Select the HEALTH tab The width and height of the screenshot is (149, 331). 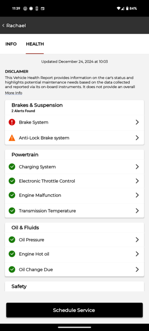[x=35, y=44]
